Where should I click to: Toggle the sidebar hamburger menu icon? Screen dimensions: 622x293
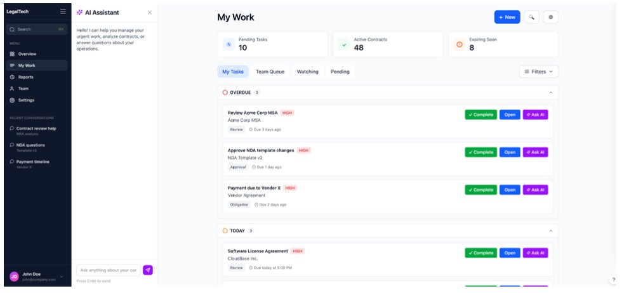pos(63,11)
